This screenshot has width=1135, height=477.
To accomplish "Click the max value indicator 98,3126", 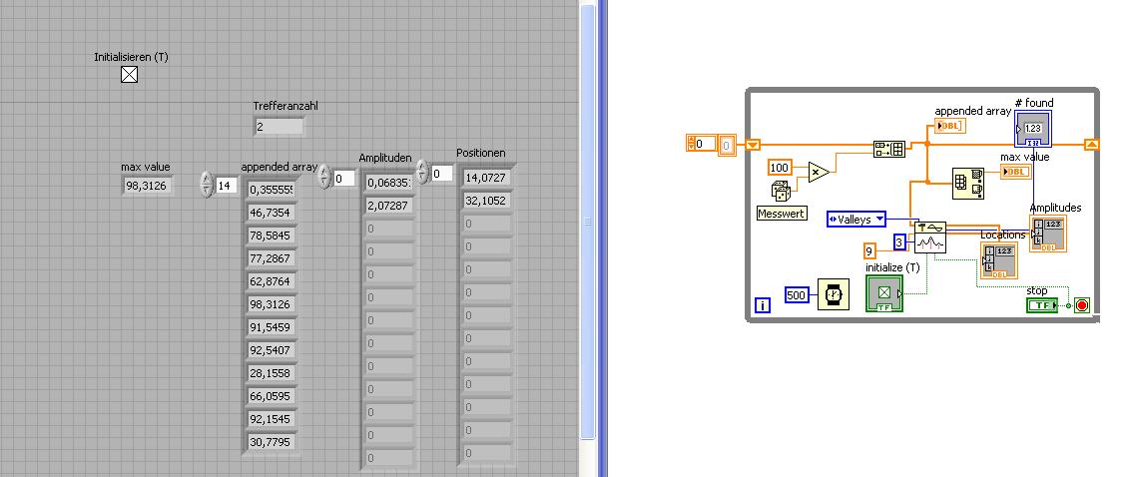I will coord(149,186).
